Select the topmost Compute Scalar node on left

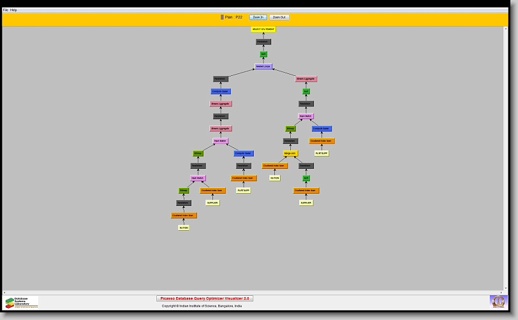point(221,91)
